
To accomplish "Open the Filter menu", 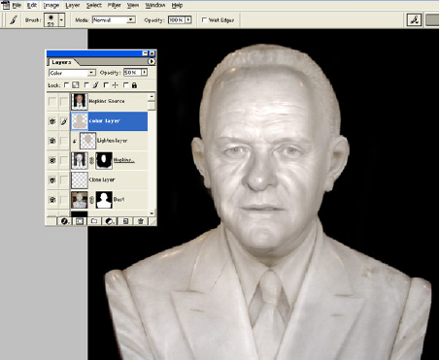I will click(114, 5).
